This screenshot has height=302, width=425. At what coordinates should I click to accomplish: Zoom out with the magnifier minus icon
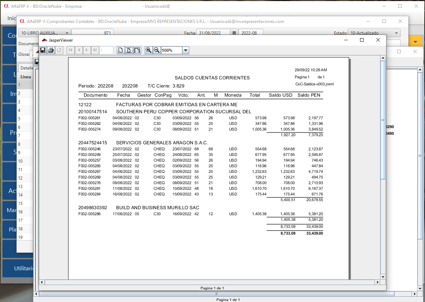coord(157,50)
